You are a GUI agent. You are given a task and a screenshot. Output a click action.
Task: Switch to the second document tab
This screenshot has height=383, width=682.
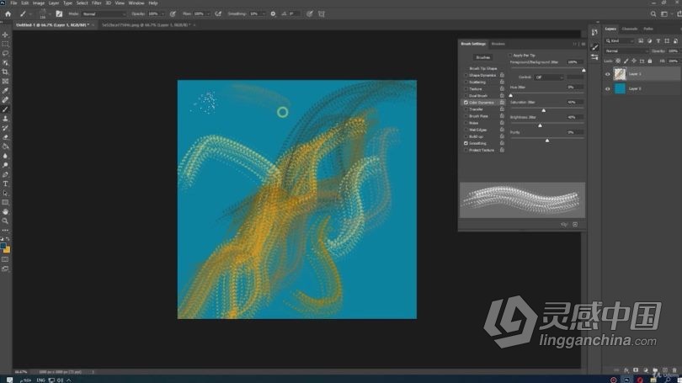(x=147, y=25)
